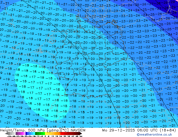Click the right arrow tip of color scale

[82, 134]
